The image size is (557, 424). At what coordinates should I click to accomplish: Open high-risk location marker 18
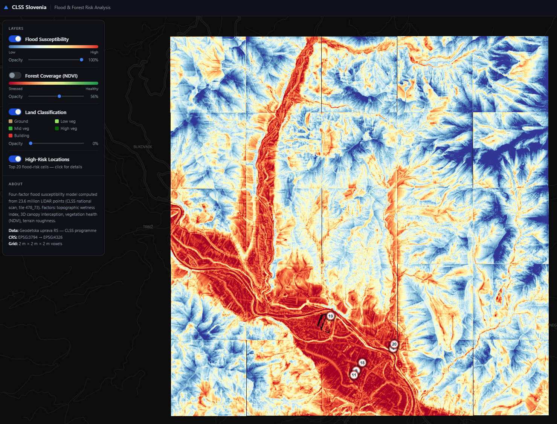(362, 363)
